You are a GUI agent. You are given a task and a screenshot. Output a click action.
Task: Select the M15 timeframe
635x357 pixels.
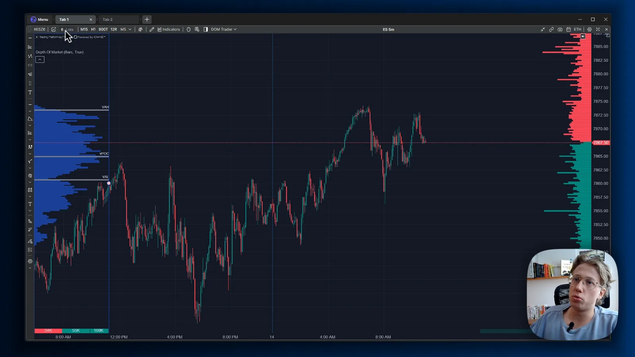point(84,29)
